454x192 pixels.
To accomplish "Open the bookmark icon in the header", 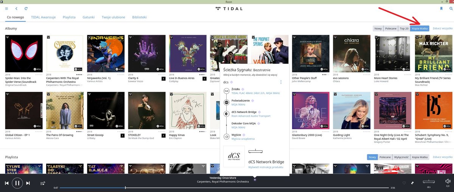I will (x=441, y=8).
